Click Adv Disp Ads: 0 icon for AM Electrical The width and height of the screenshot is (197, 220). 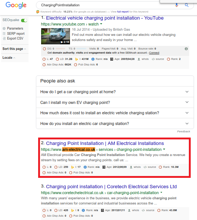[44, 173]
